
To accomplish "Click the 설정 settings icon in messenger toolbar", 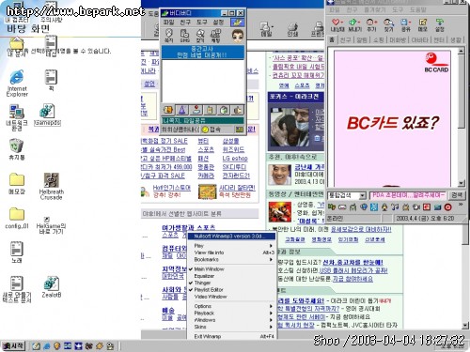I will click(440, 24).
